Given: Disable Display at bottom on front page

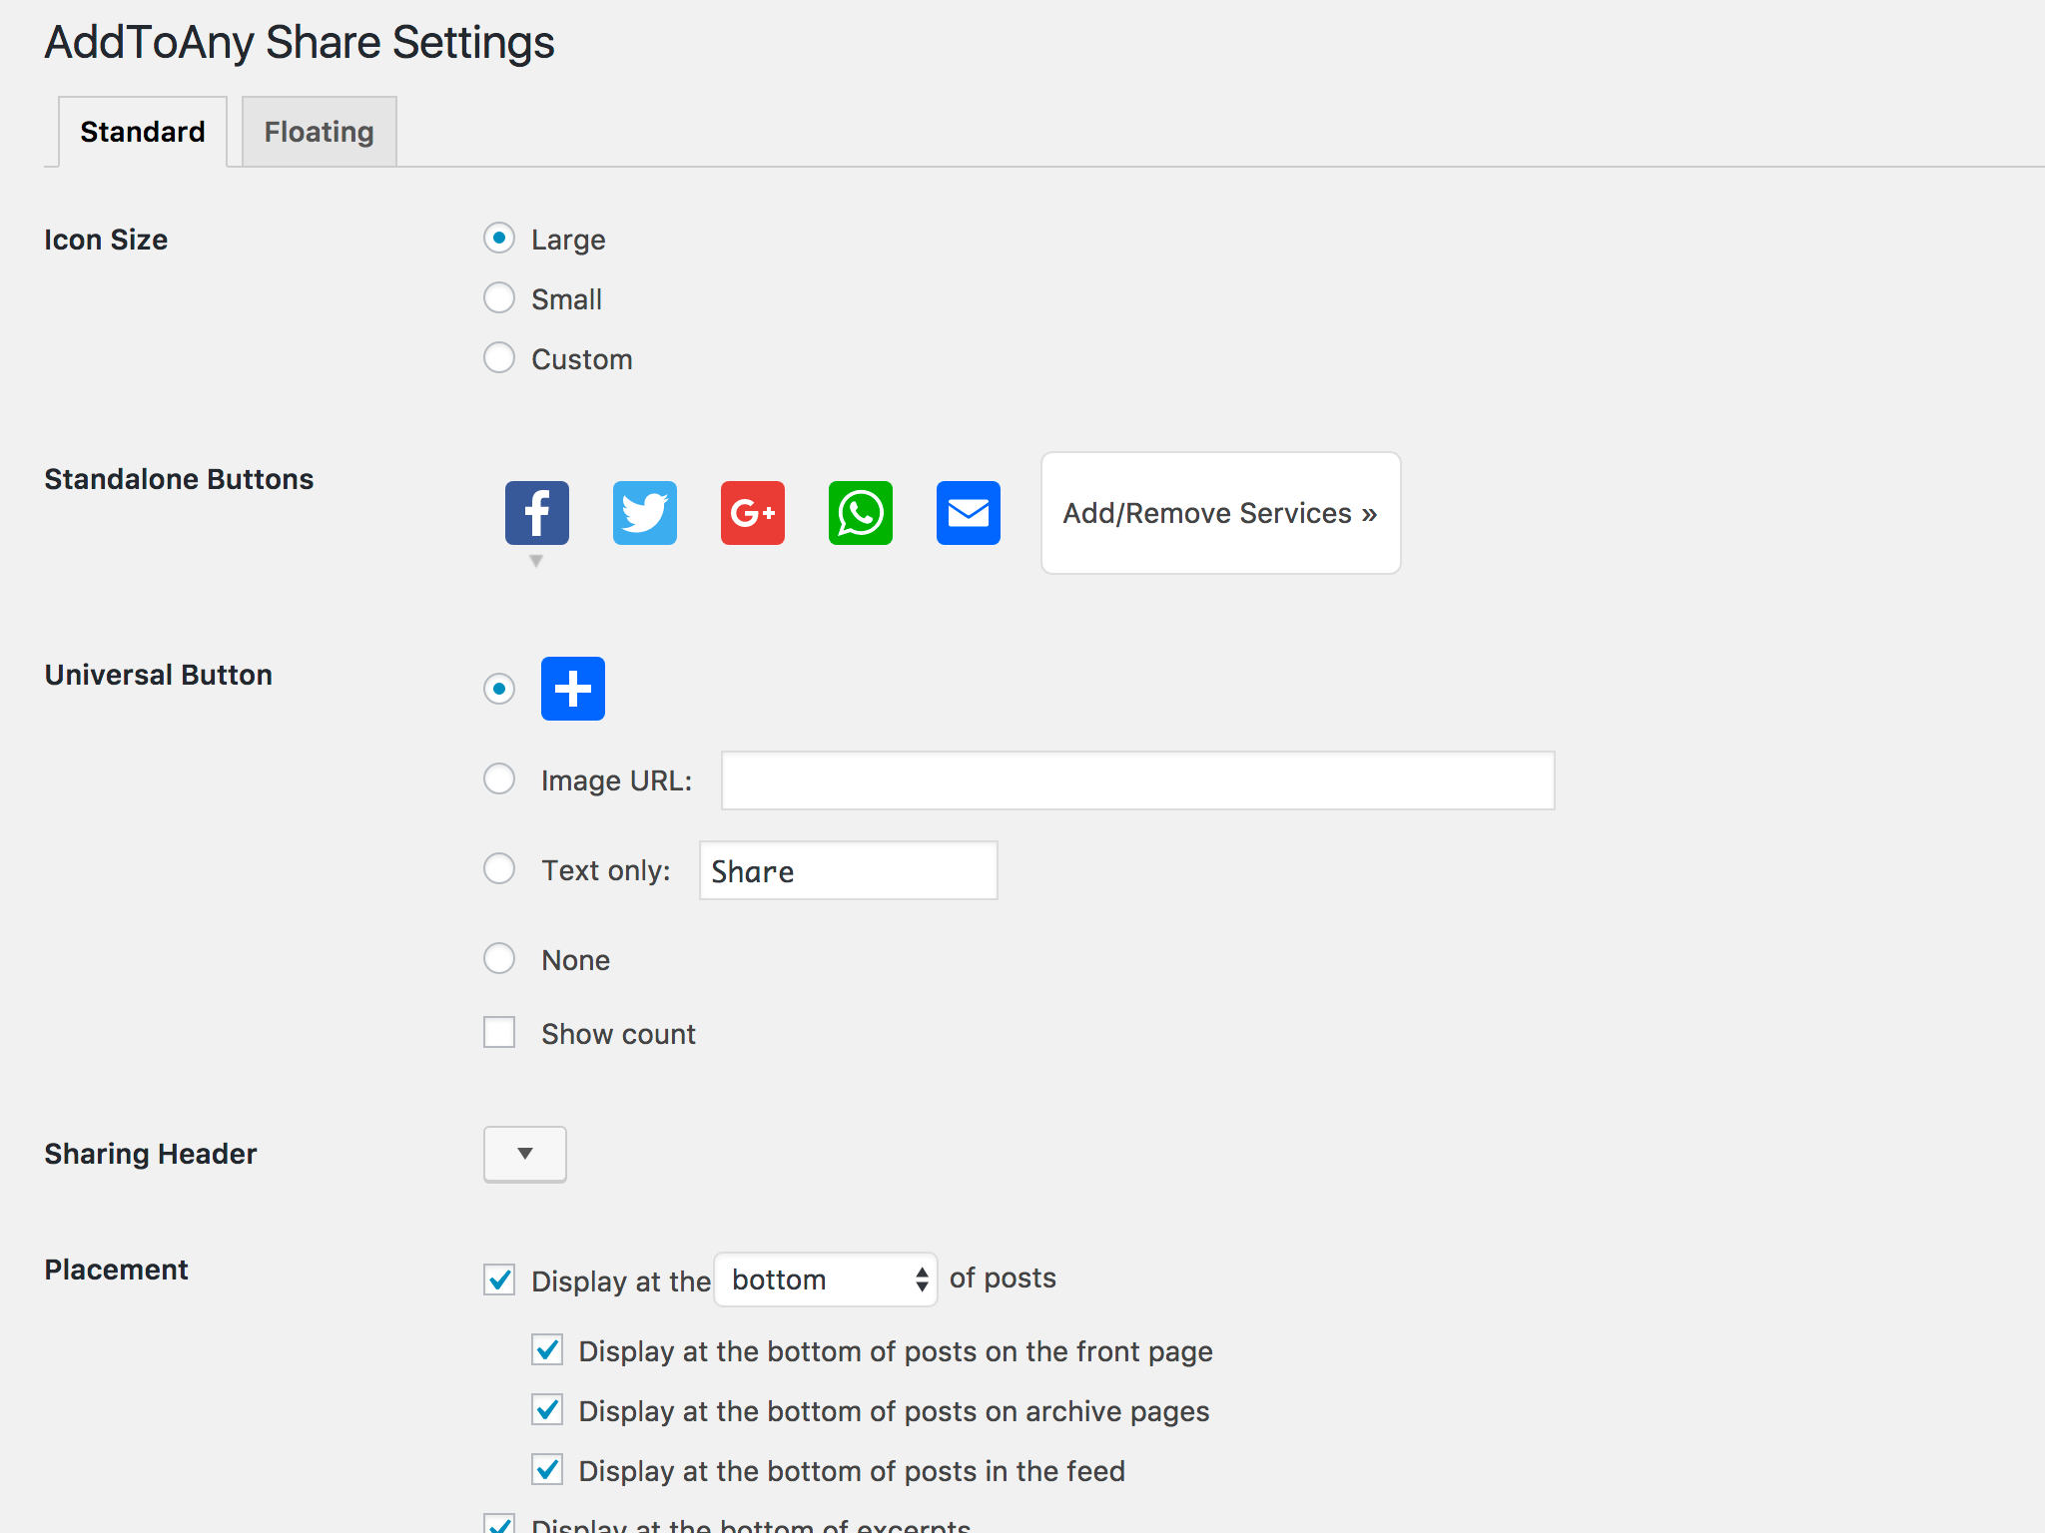Looking at the screenshot, I should (x=546, y=1351).
